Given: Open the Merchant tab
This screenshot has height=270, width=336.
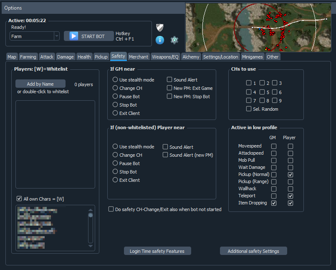Looking at the screenshot, I should click(x=139, y=57).
